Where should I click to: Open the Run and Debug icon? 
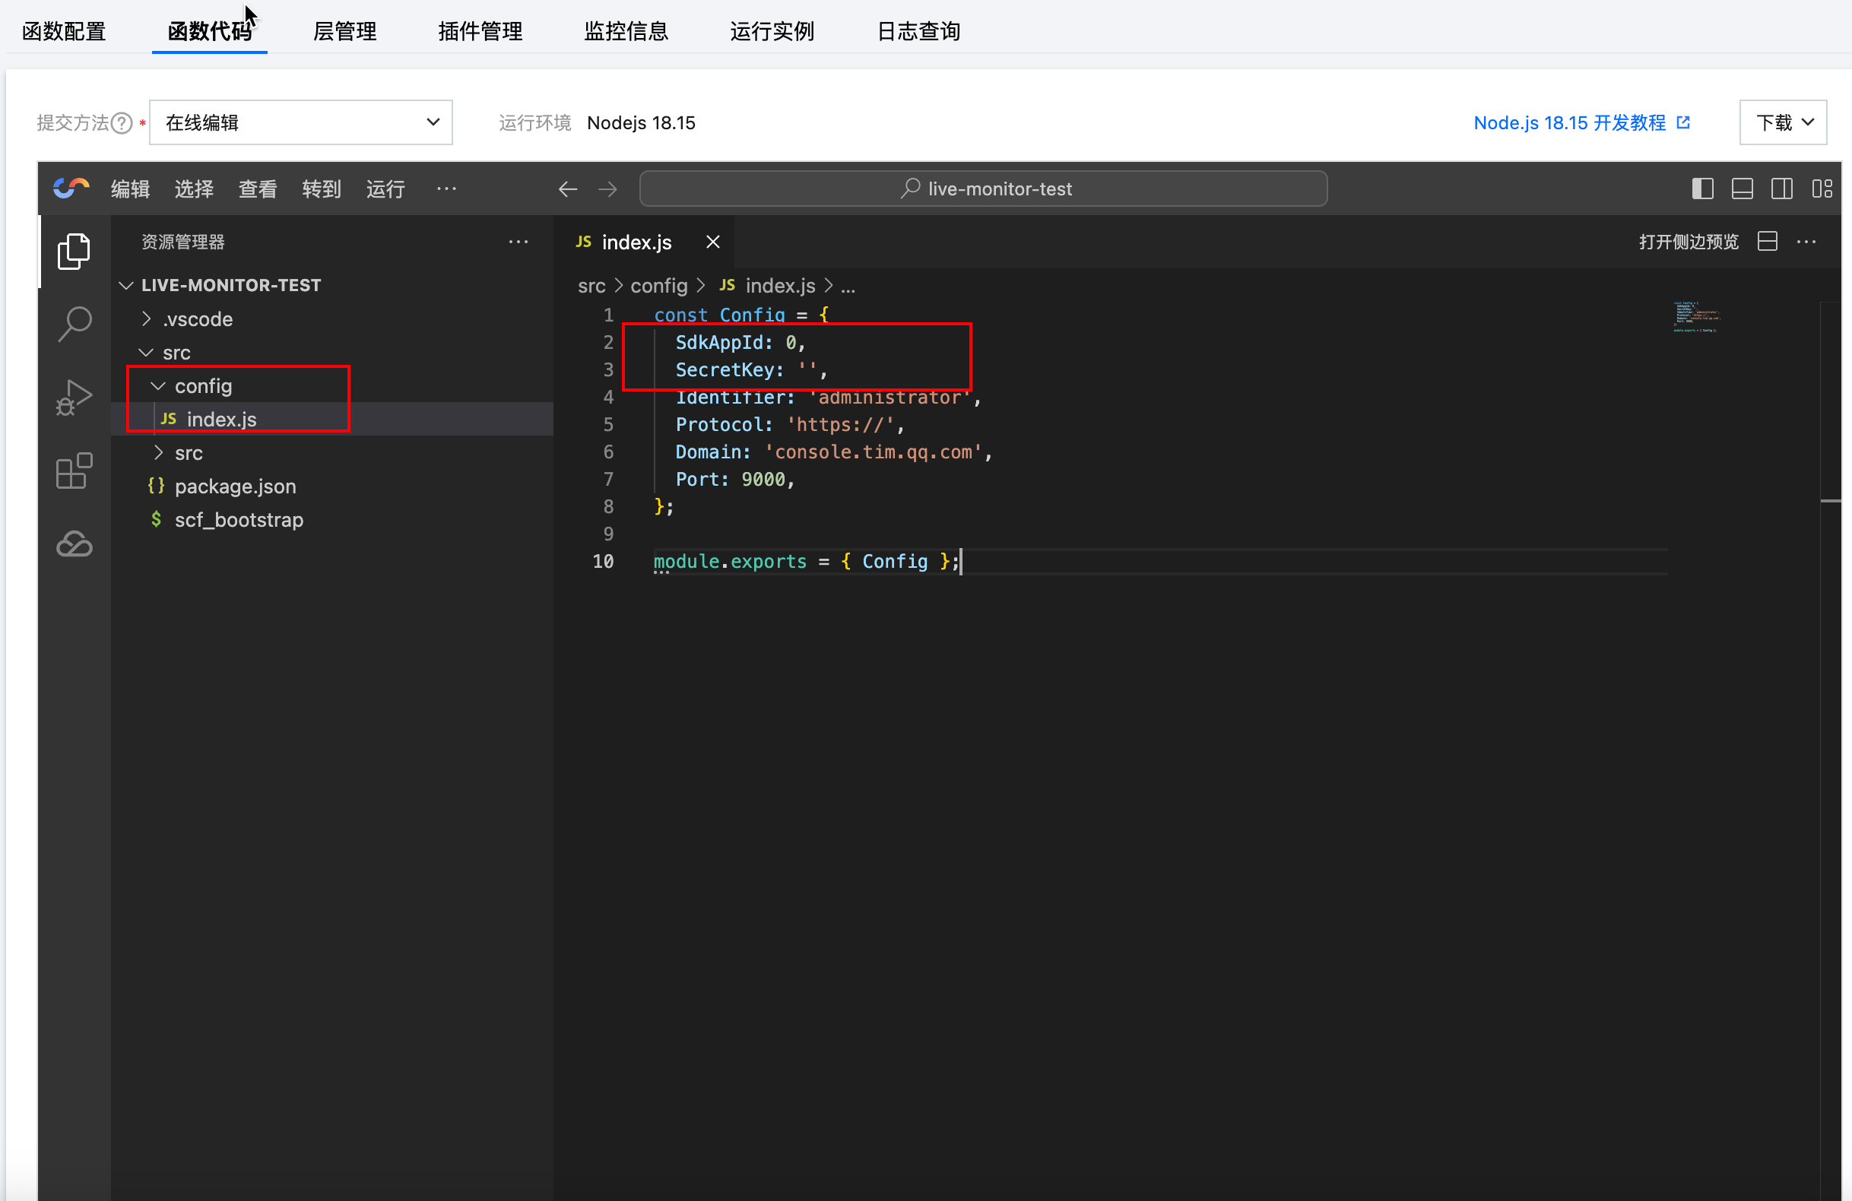[x=74, y=397]
